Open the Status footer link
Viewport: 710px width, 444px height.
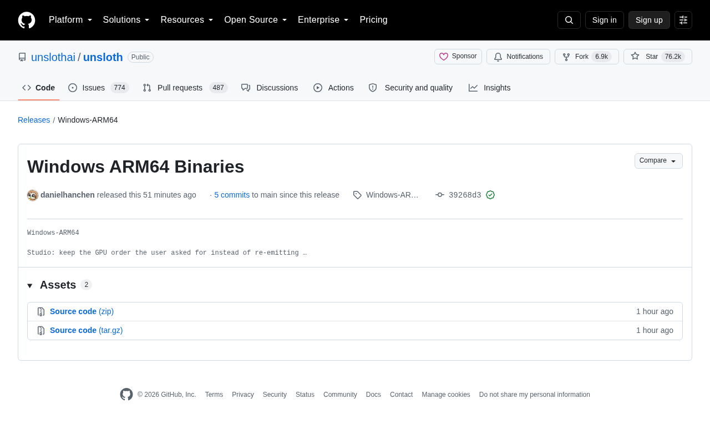coord(305,395)
